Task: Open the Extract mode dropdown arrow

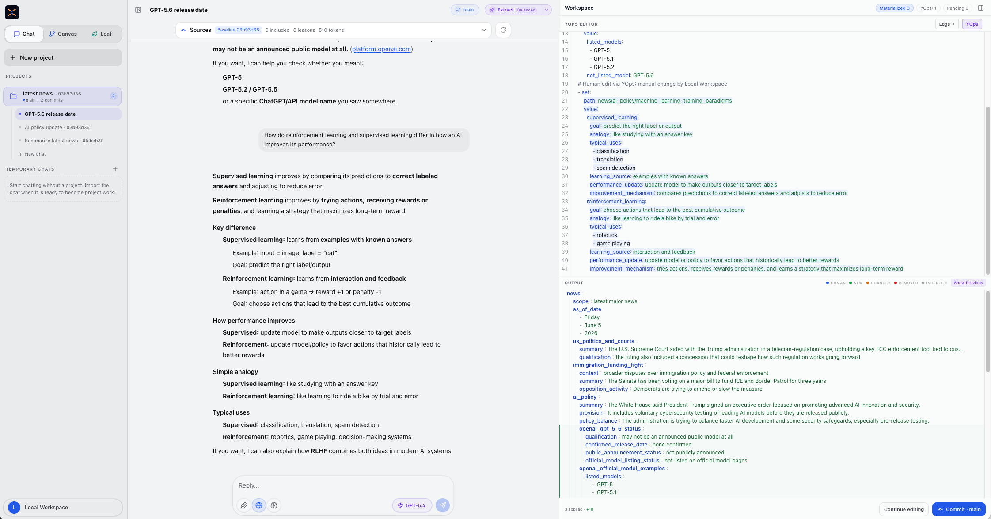Action: point(547,10)
